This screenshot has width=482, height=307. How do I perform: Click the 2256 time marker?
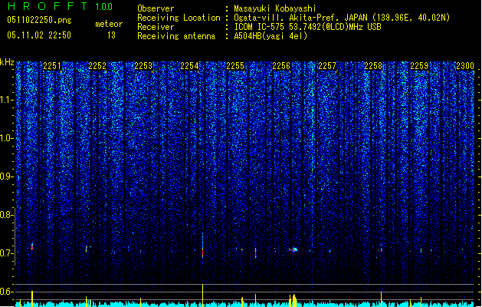tap(281, 66)
